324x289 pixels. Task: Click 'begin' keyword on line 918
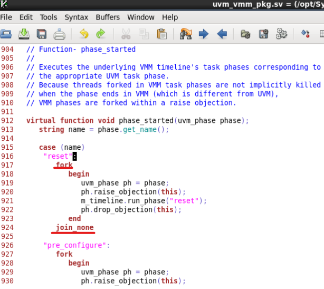(79, 174)
